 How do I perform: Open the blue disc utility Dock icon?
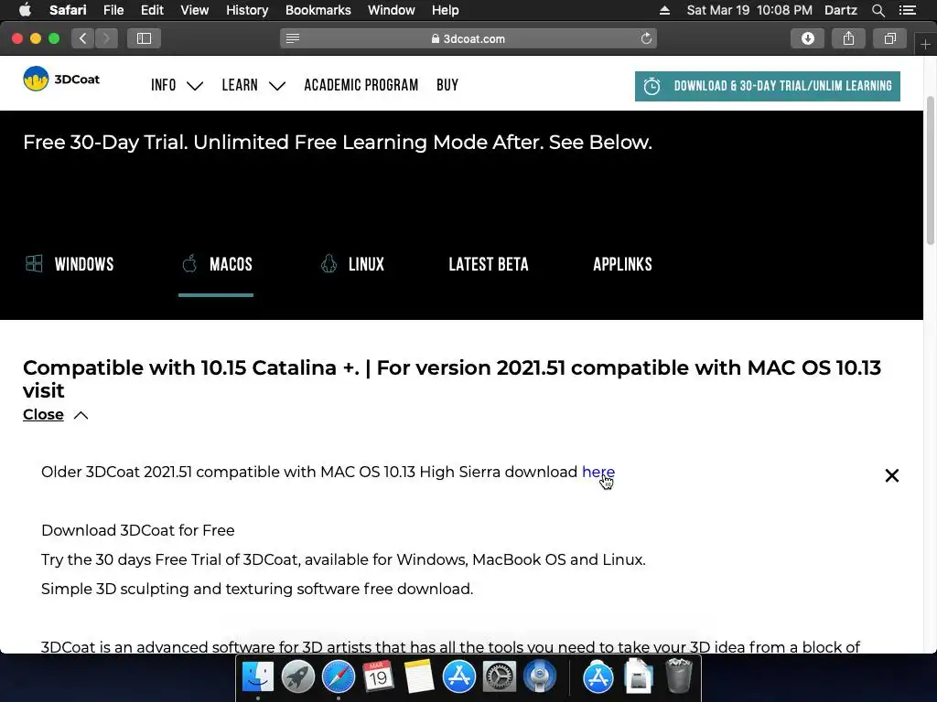coord(540,677)
